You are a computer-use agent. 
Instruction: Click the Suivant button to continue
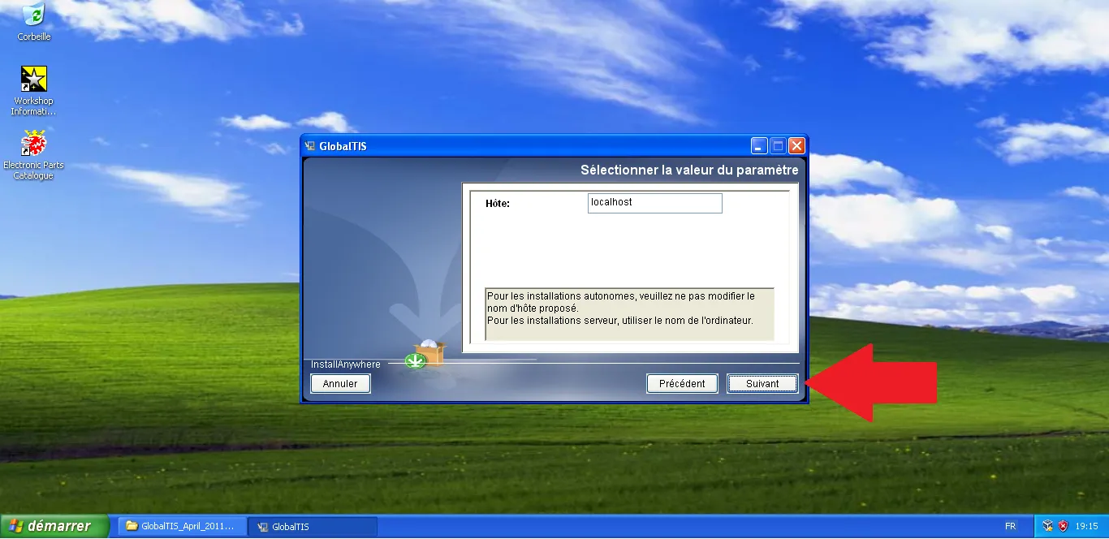(x=762, y=383)
